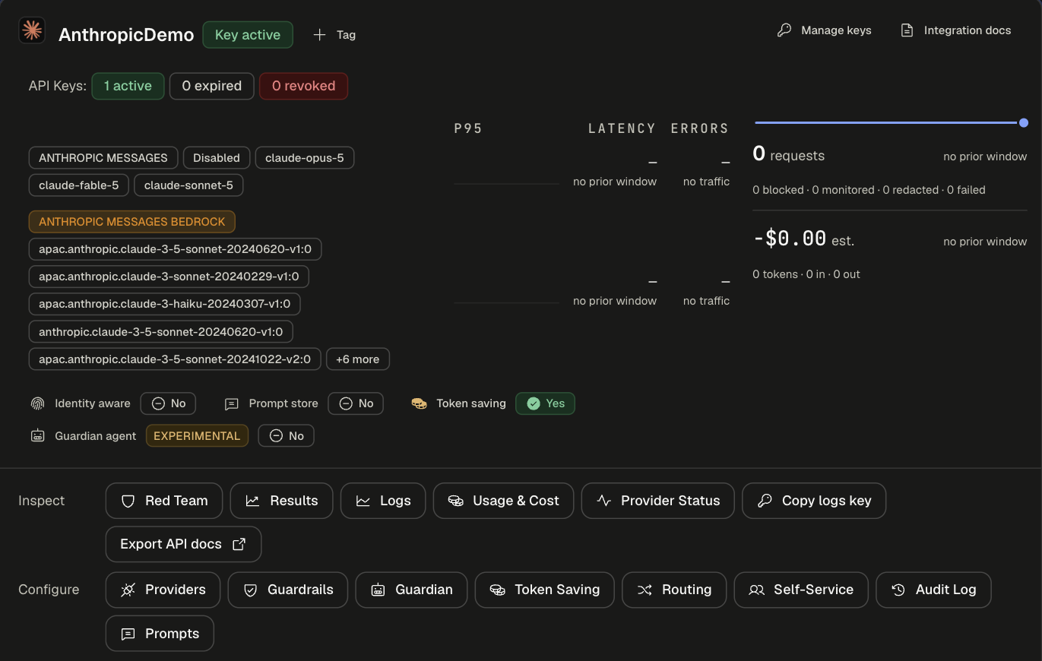
Task: Open the Self-Service configuration
Action: pyautogui.click(x=801, y=590)
